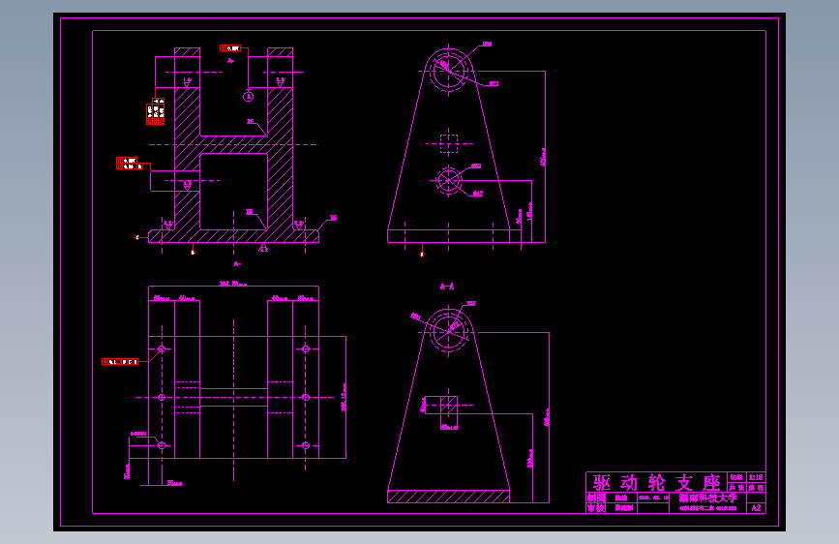Select the hatched base of A-A section
Image resolution: width=839 pixels, height=544 pixels.
(x=448, y=497)
